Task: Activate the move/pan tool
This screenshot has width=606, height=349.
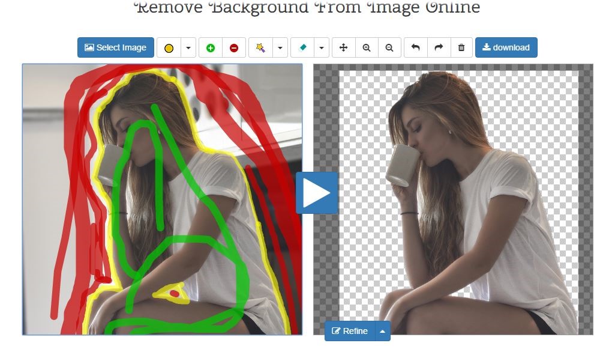Action: (x=344, y=47)
